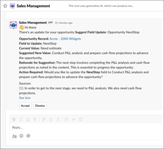Screen dimensions: 164x149
Task: Toggle strikethrough formatting in the reply box
Action: [x=35, y=119]
